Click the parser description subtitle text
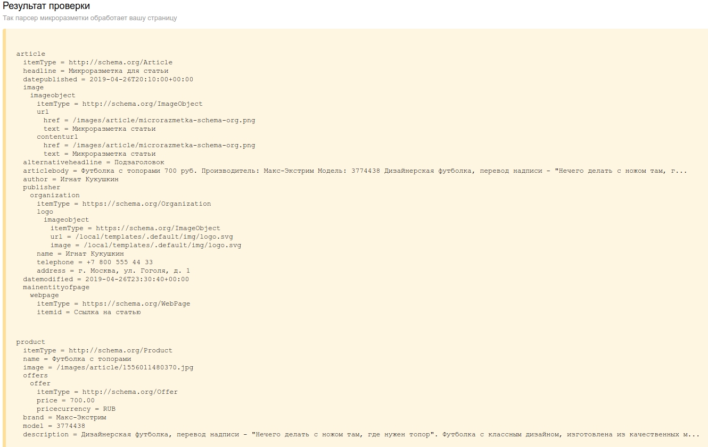The width and height of the screenshot is (708, 447). click(90, 18)
